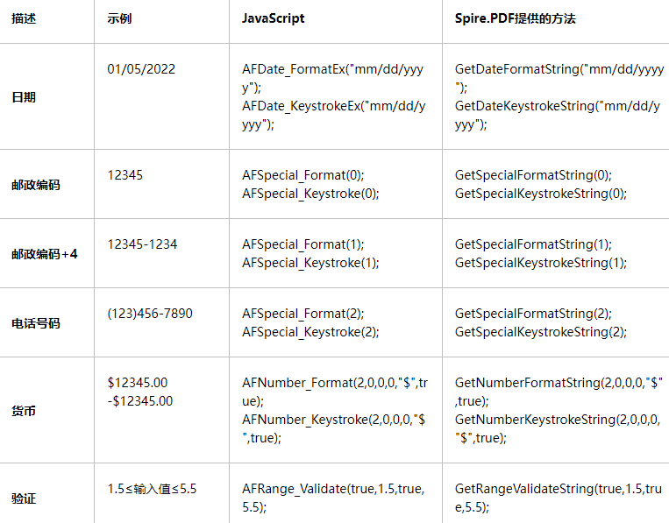Click the Spire.PDF提供的方法 column header
The width and height of the screenshot is (669, 523).
pos(515,18)
